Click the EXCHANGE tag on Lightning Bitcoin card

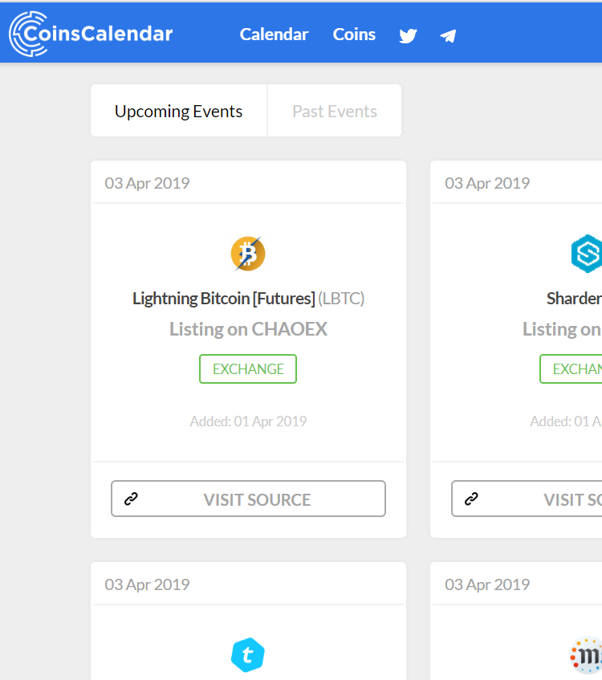click(x=248, y=369)
